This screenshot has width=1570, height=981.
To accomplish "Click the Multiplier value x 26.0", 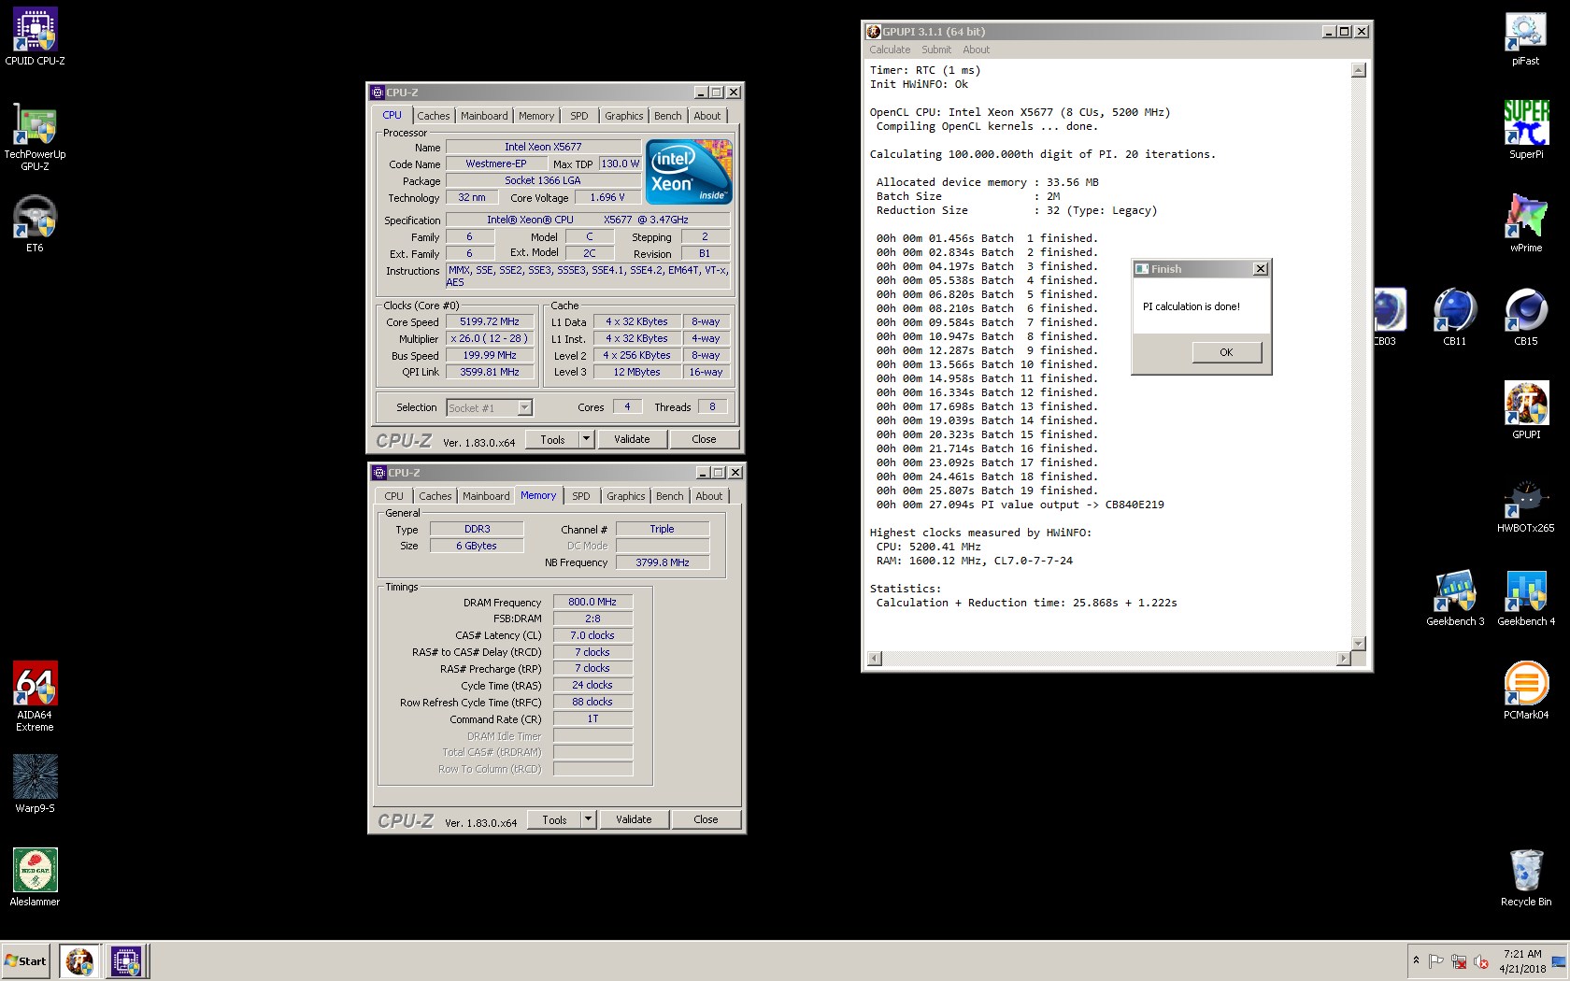I will 490,338.
